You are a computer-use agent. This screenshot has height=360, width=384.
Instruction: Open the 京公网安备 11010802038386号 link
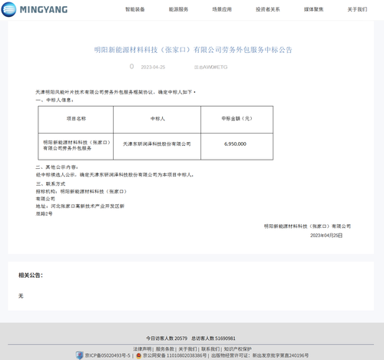coord(174,355)
